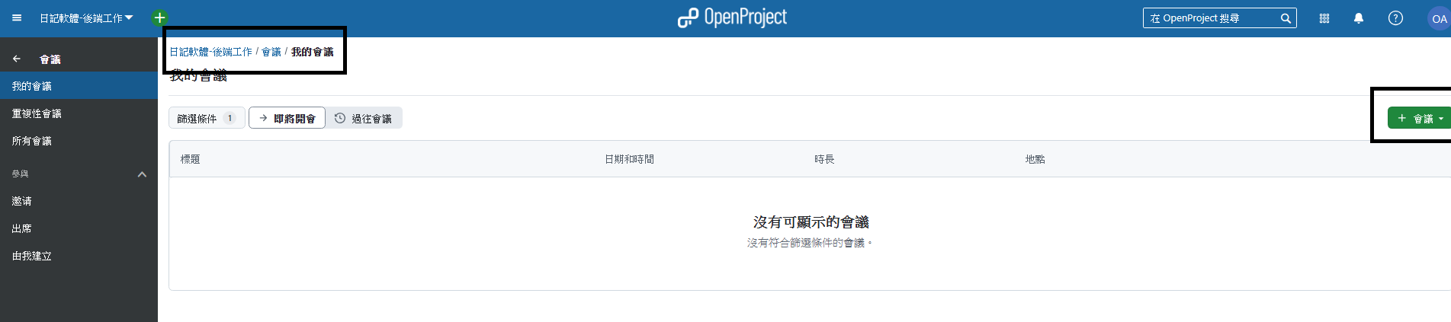Open the hamburger main menu

pyautogui.click(x=17, y=18)
